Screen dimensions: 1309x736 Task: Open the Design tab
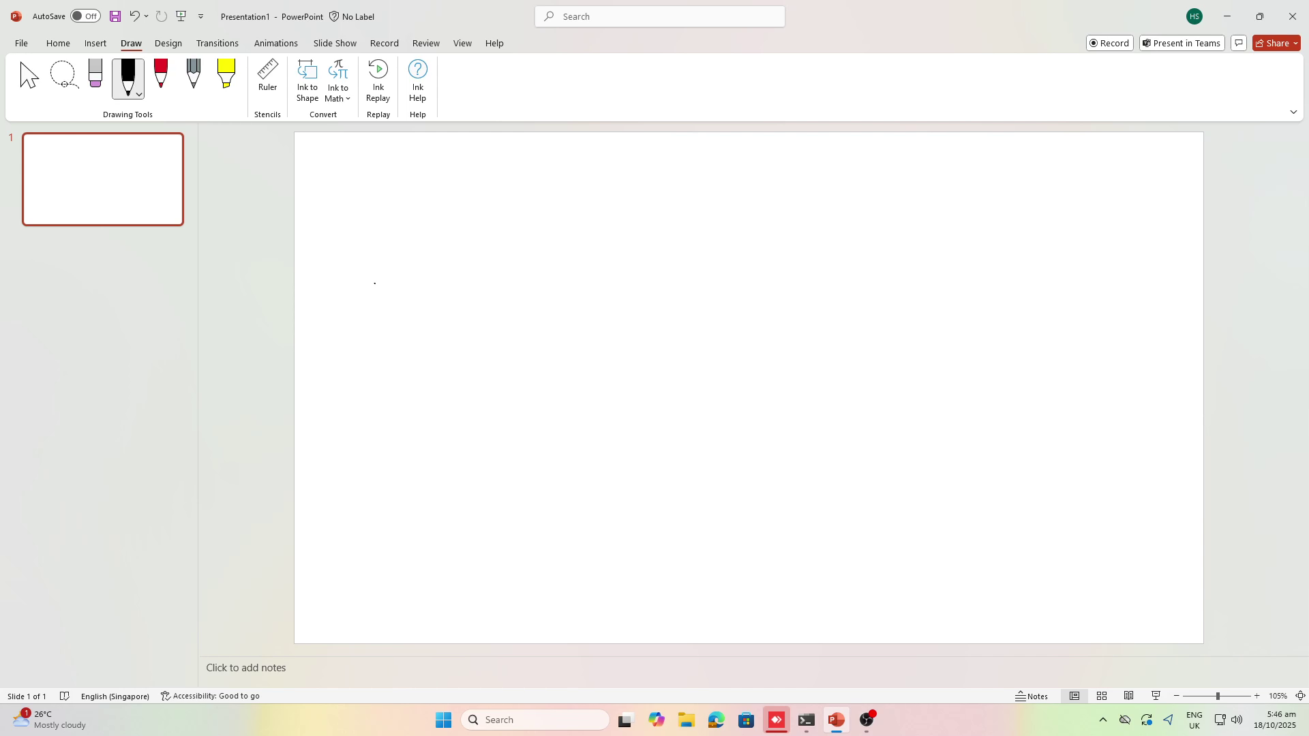coord(168,43)
